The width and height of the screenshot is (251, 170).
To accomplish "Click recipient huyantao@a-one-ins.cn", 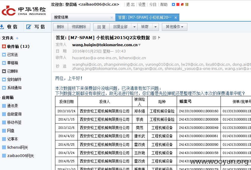I will 94,58.
